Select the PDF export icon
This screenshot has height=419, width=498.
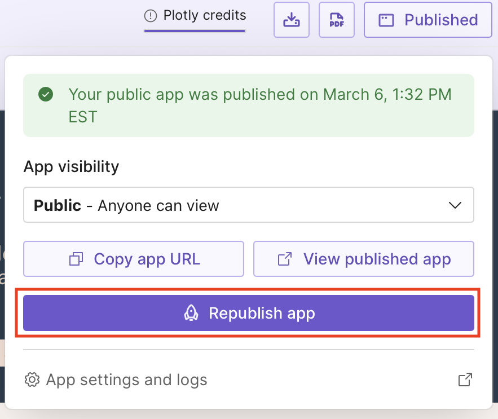coord(336,20)
